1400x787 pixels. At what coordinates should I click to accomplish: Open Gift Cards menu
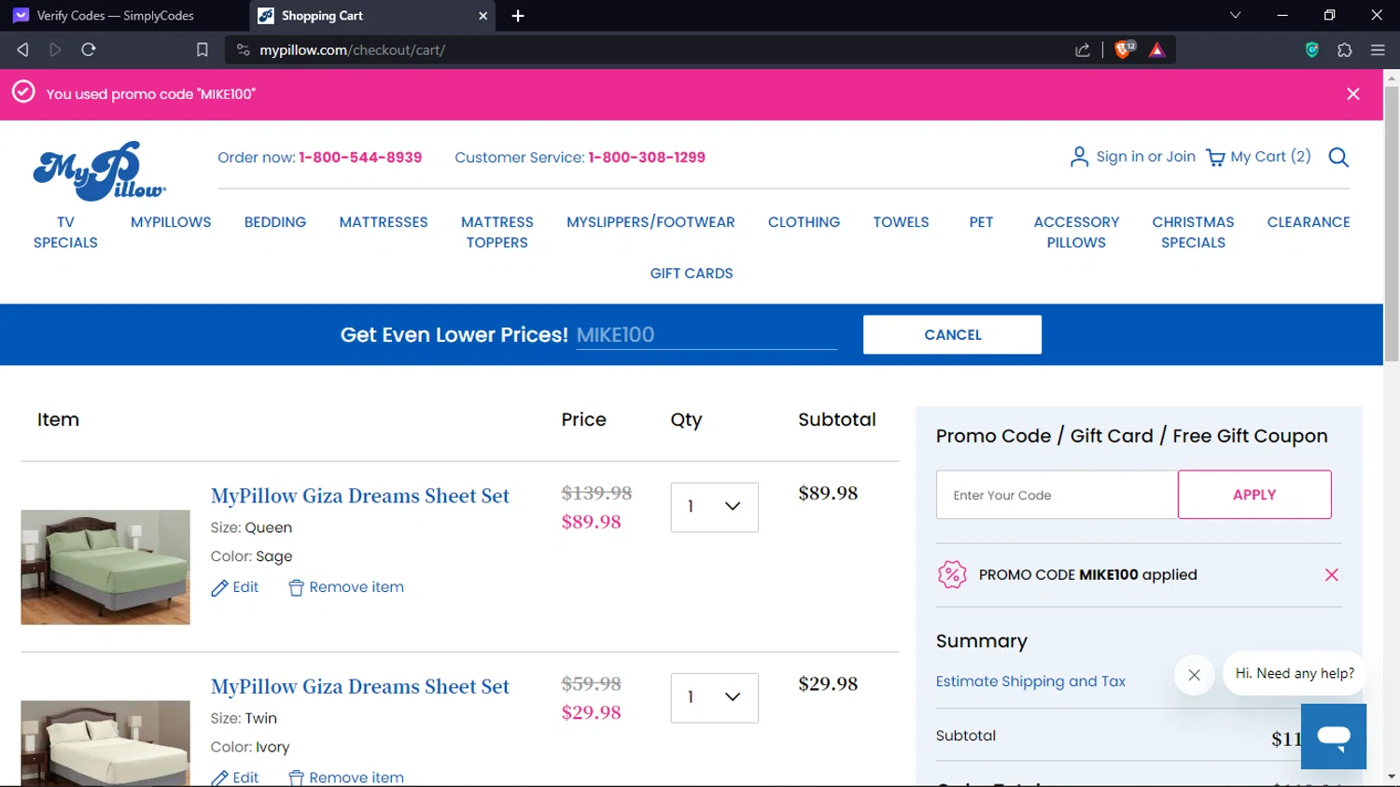[692, 274]
